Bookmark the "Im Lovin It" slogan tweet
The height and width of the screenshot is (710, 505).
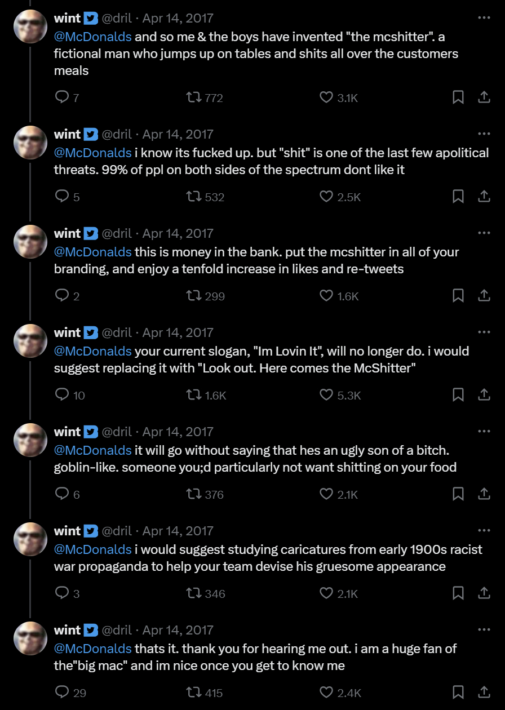click(458, 395)
